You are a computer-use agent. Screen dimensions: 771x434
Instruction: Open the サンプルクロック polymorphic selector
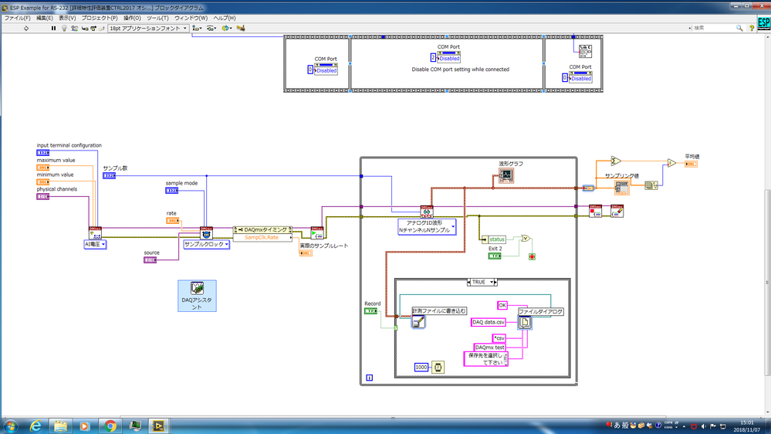207,244
